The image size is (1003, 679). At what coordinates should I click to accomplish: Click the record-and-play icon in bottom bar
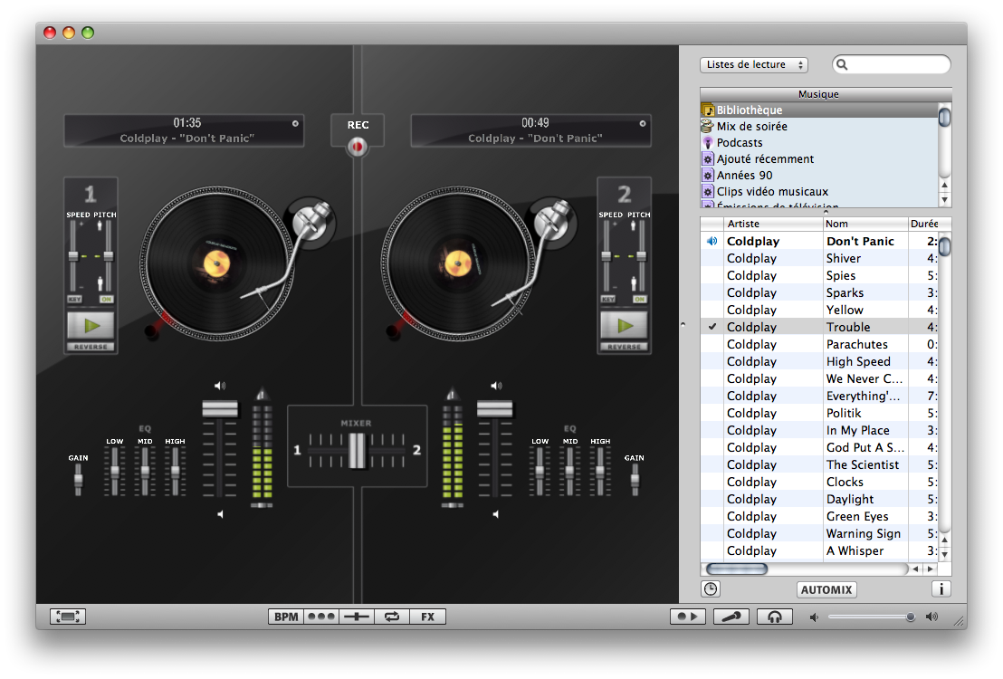688,617
